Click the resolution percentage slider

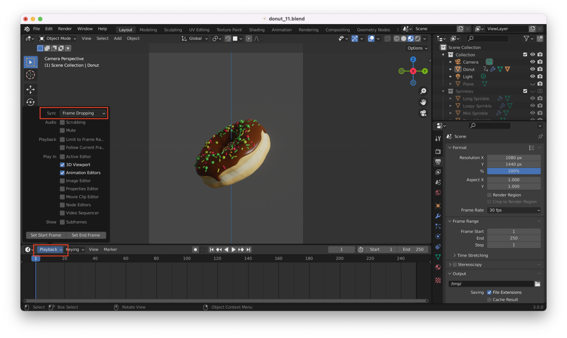click(x=514, y=171)
